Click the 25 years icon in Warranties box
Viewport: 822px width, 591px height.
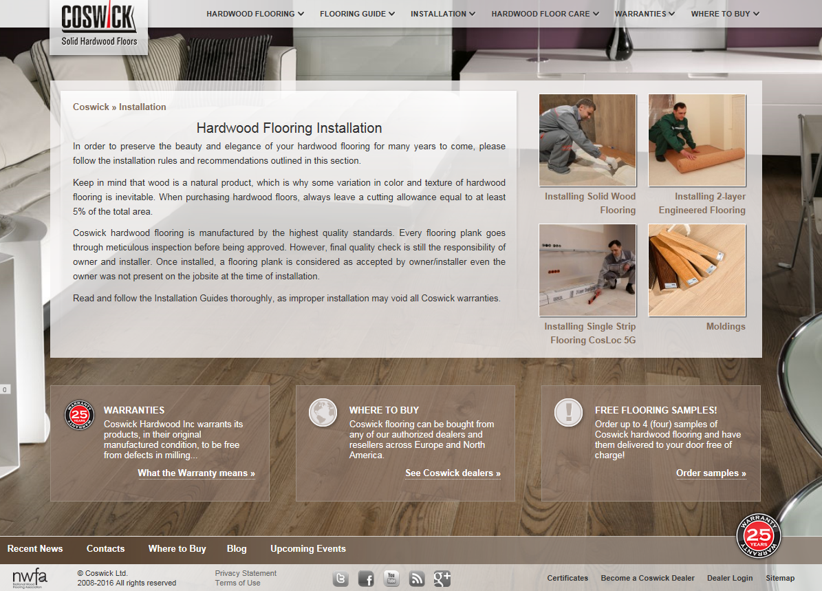[79, 415]
